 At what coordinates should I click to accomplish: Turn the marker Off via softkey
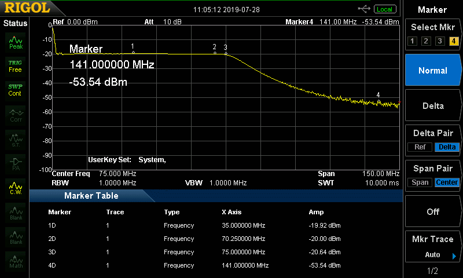point(432,211)
